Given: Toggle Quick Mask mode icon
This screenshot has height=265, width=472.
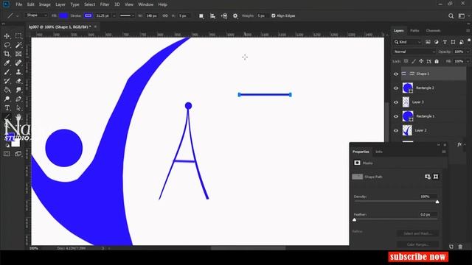Looking at the screenshot, I should pos(7,154).
